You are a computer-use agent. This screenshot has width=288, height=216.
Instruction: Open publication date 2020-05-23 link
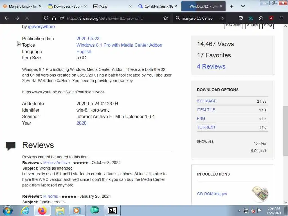click(88, 39)
